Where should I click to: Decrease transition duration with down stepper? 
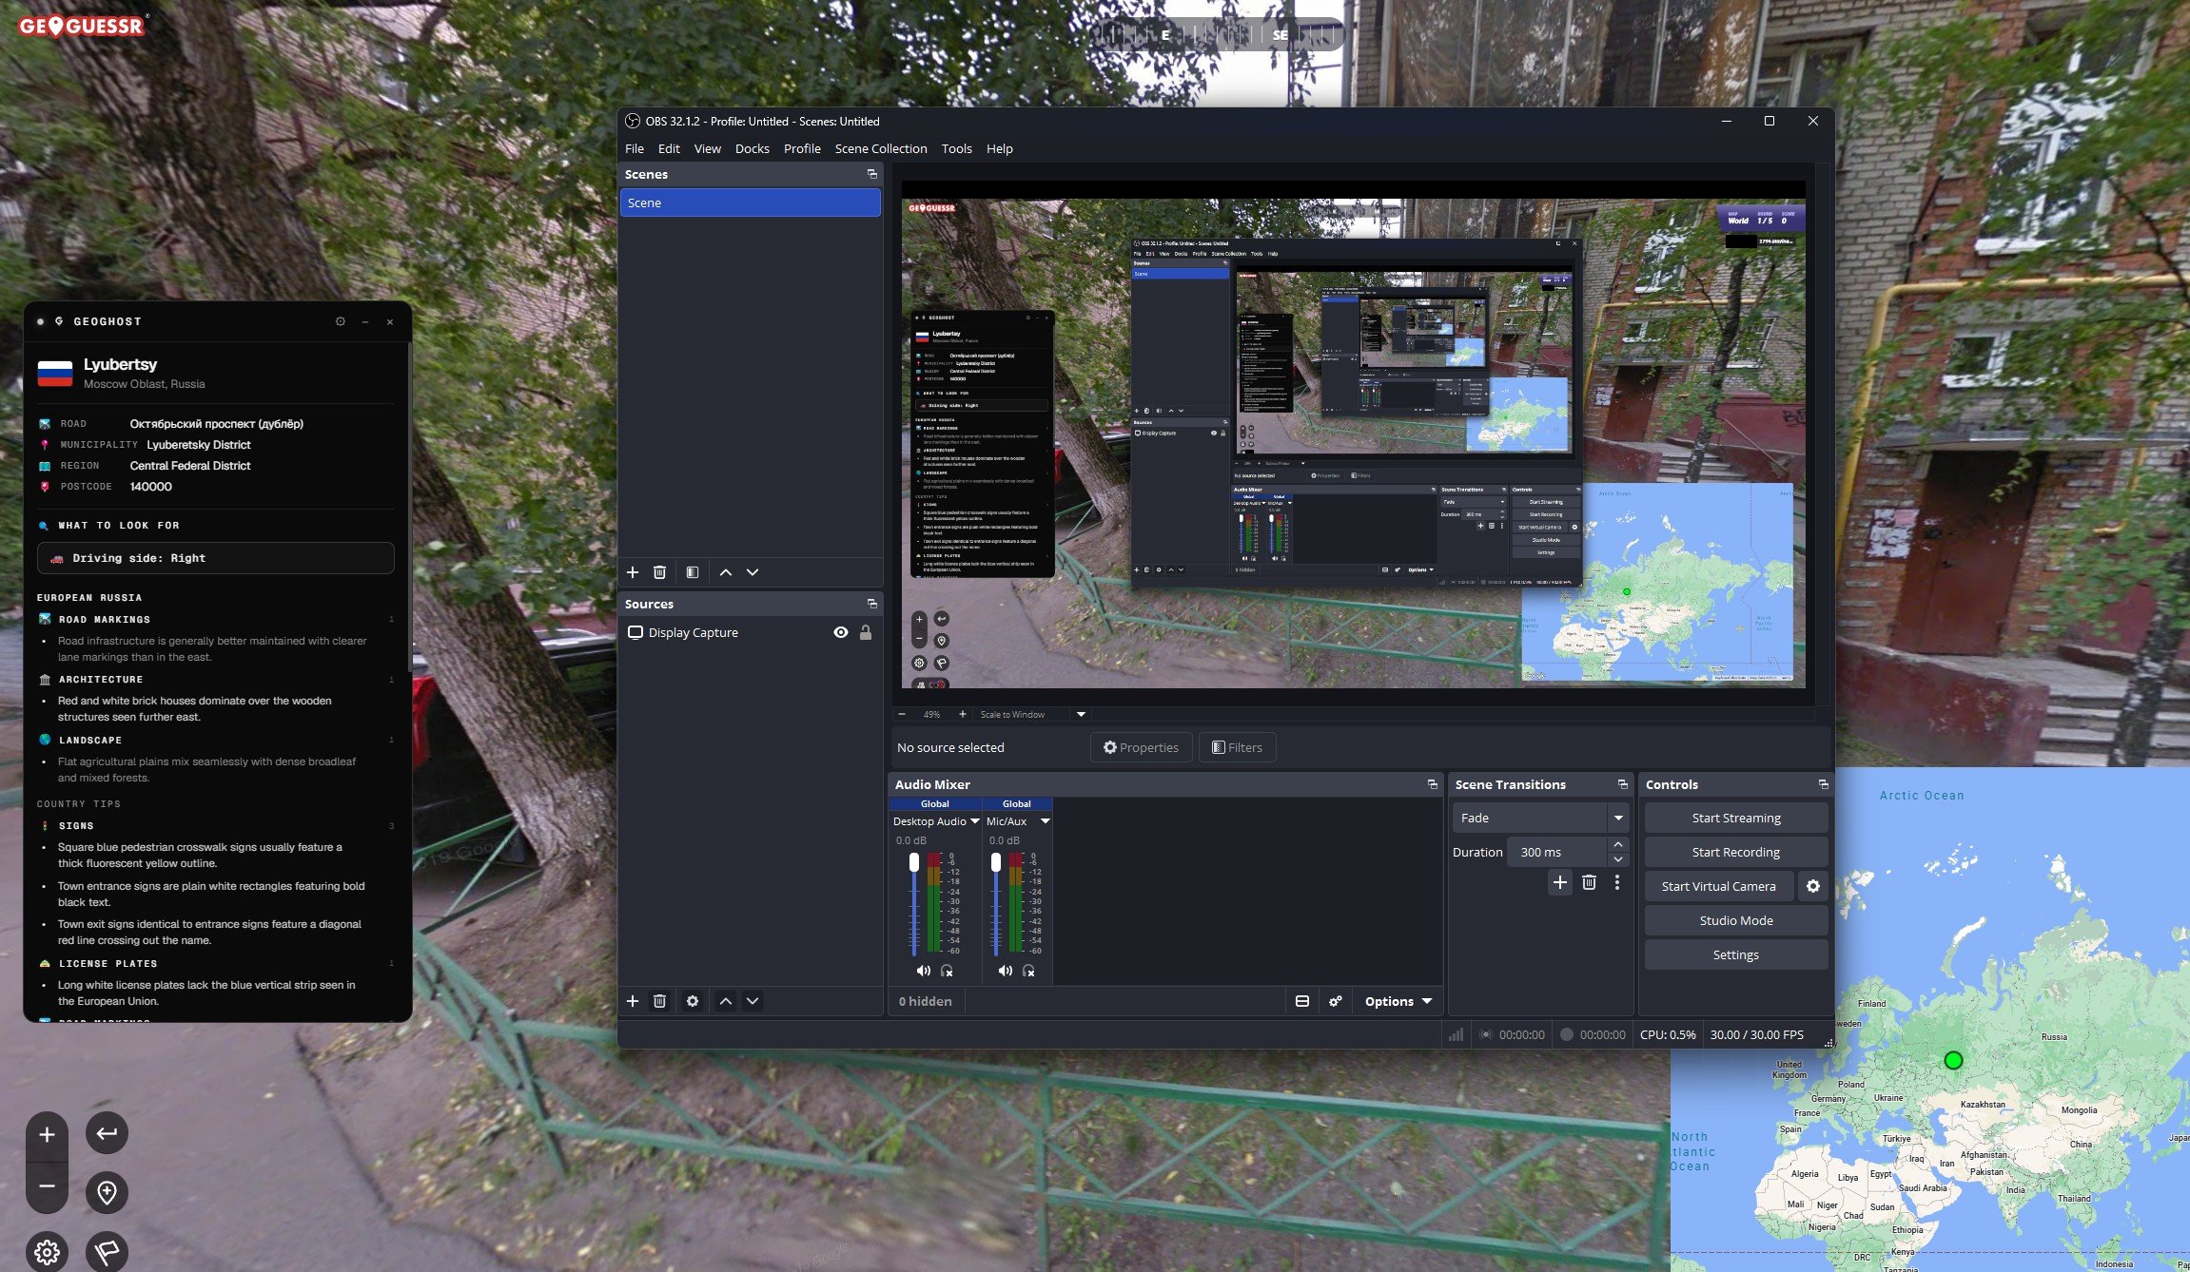(x=1618, y=859)
